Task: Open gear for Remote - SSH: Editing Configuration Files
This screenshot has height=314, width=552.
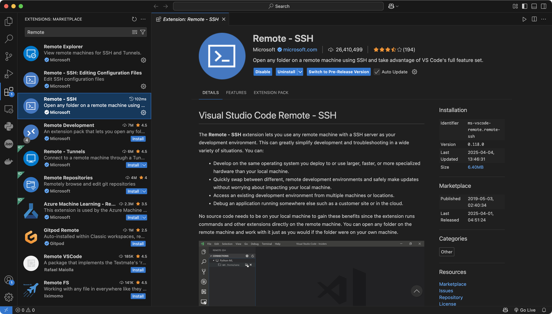Action: pyautogui.click(x=144, y=86)
